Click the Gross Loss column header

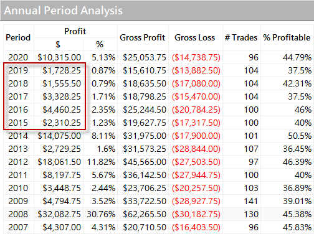(x=195, y=37)
